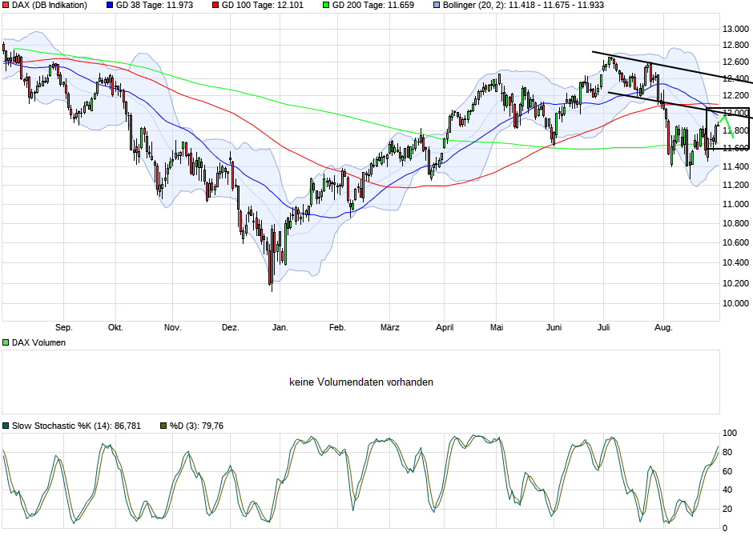Select the 'GD 200 Tage: 11.659' label
This screenshot has width=753, height=536.
pyautogui.click(x=373, y=6)
